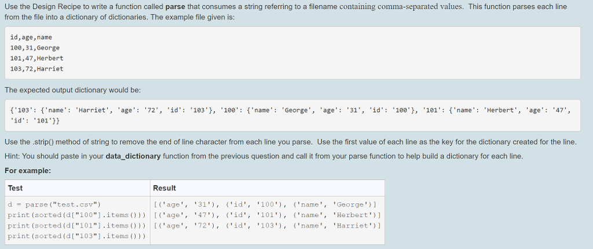Screen dimensions: 593x249
Task: Click the bold word 'parse' in the instructions
Action: tap(175, 7)
